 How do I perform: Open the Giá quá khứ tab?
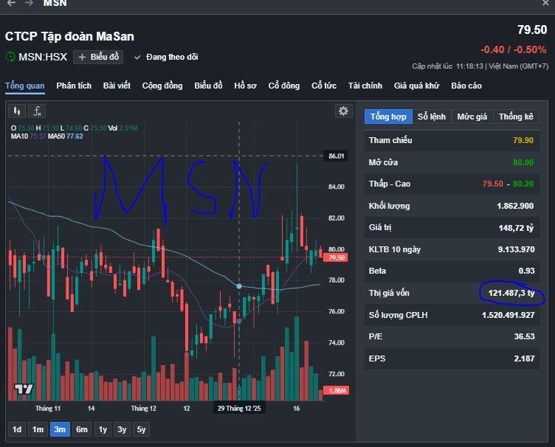pos(416,86)
